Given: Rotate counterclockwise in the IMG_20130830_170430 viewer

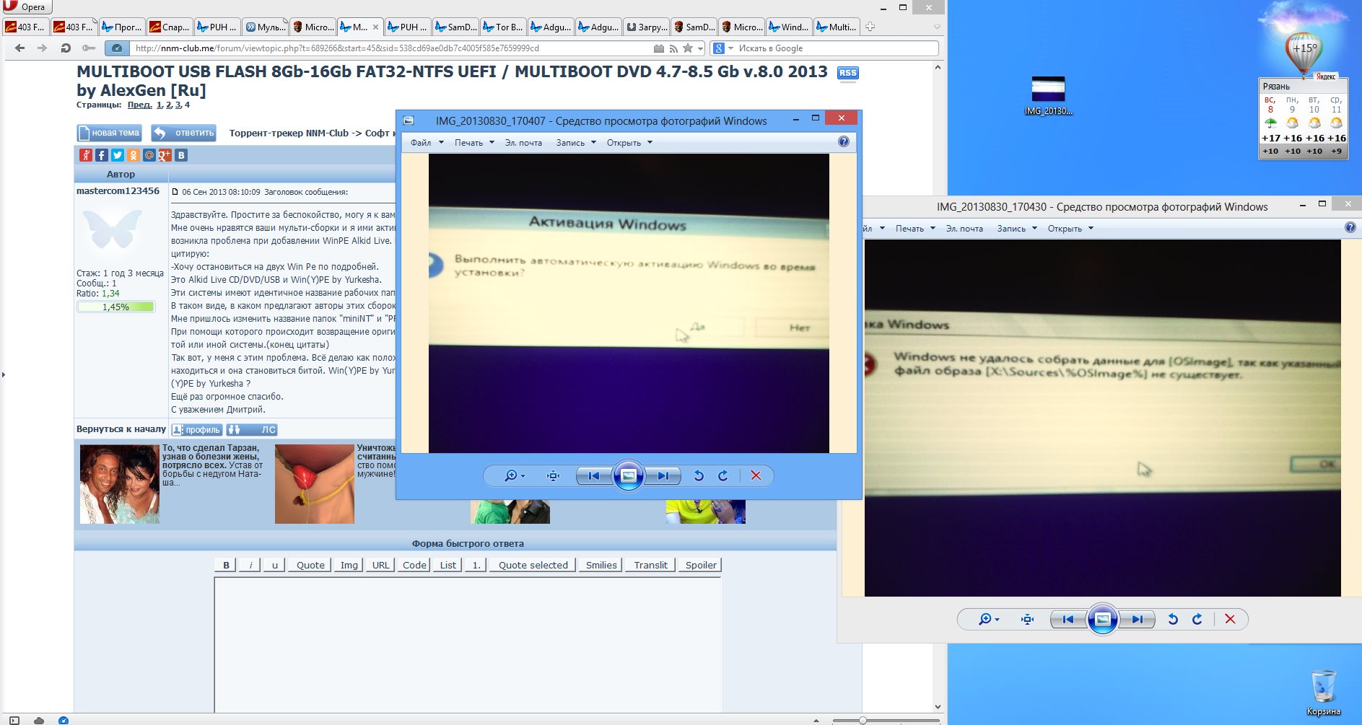Looking at the screenshot, I should pyautogui.click(x=1173, y=619).
